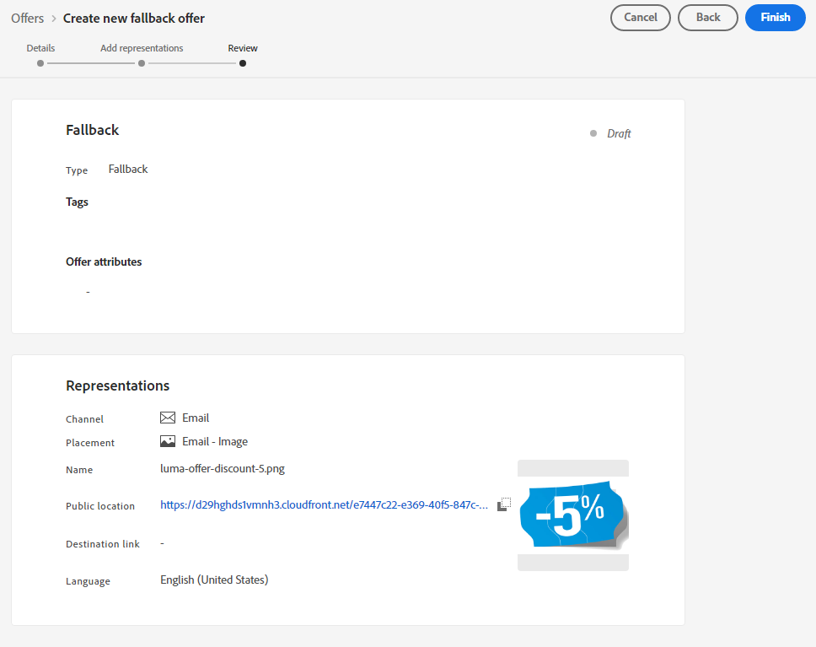Click the Review step dot marker

tap(243, 63)
